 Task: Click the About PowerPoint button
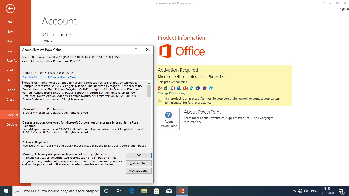tap(169, 119)
